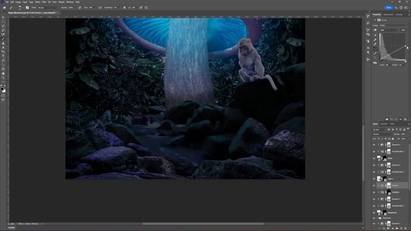Hide the Mushroom group
The image size is (411, 231).
tap(374, 218)
